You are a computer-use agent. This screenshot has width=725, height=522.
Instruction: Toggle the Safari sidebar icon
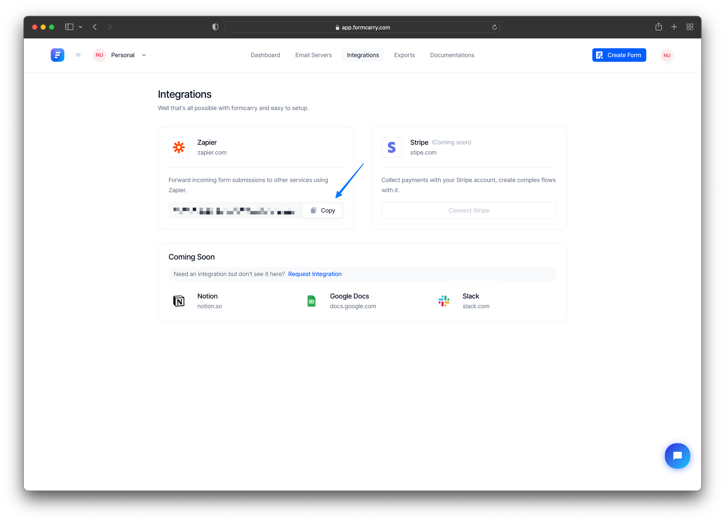69,27
